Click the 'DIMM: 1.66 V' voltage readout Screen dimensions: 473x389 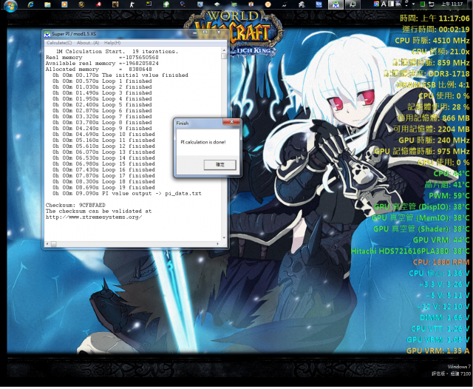click(445, 318)
